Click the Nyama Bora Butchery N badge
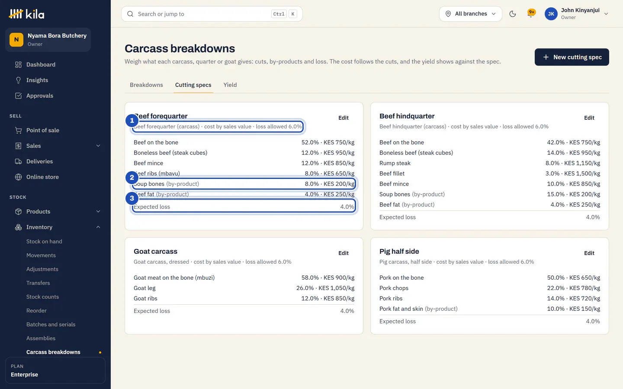623x389 pixels. (x=16, y=39)
